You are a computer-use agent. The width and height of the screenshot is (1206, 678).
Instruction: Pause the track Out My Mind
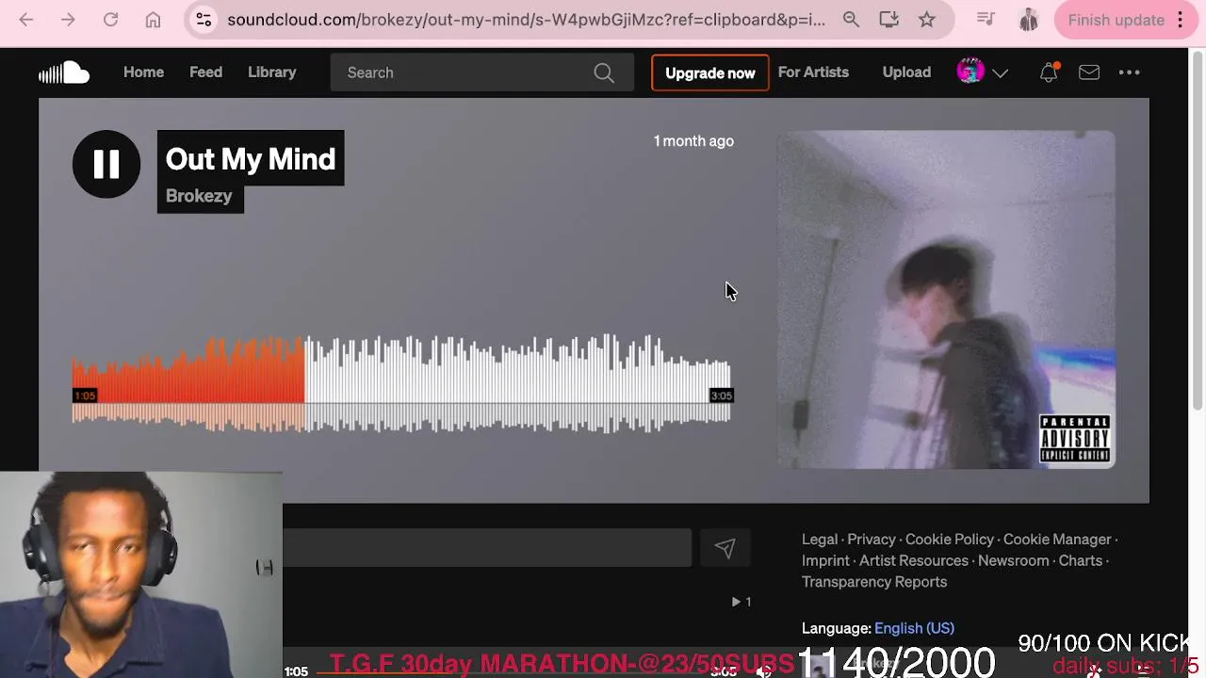pos(106,164)
